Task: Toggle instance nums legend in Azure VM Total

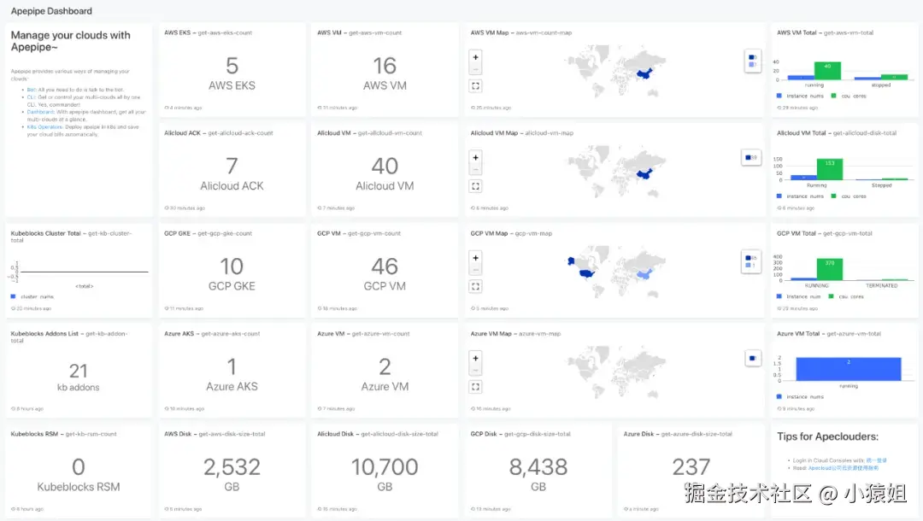Action: pyautogui.click(x=799, y=397)
